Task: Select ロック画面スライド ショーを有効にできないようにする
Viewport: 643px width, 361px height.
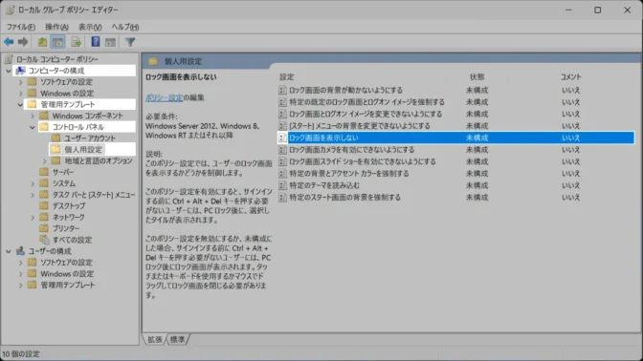Action: coord(363,161)
